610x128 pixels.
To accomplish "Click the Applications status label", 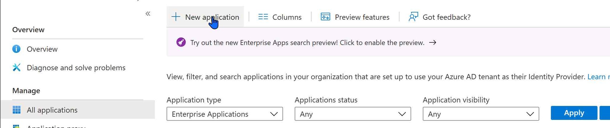I will tap(326, 100).
